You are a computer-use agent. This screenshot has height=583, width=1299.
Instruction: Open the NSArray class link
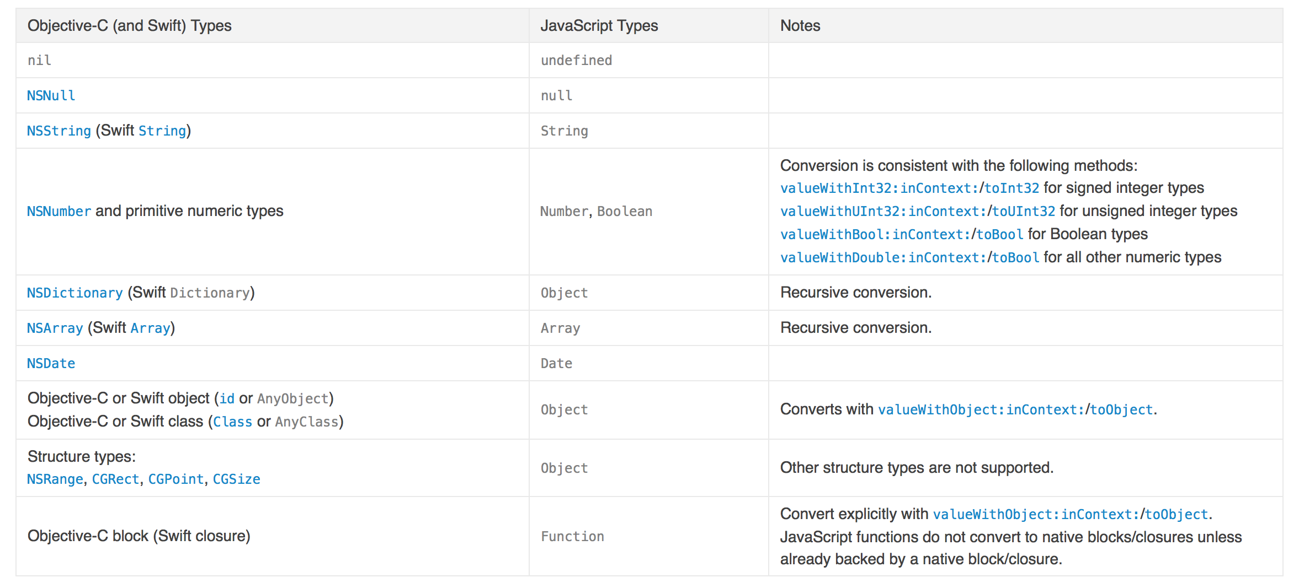[55, 328]
